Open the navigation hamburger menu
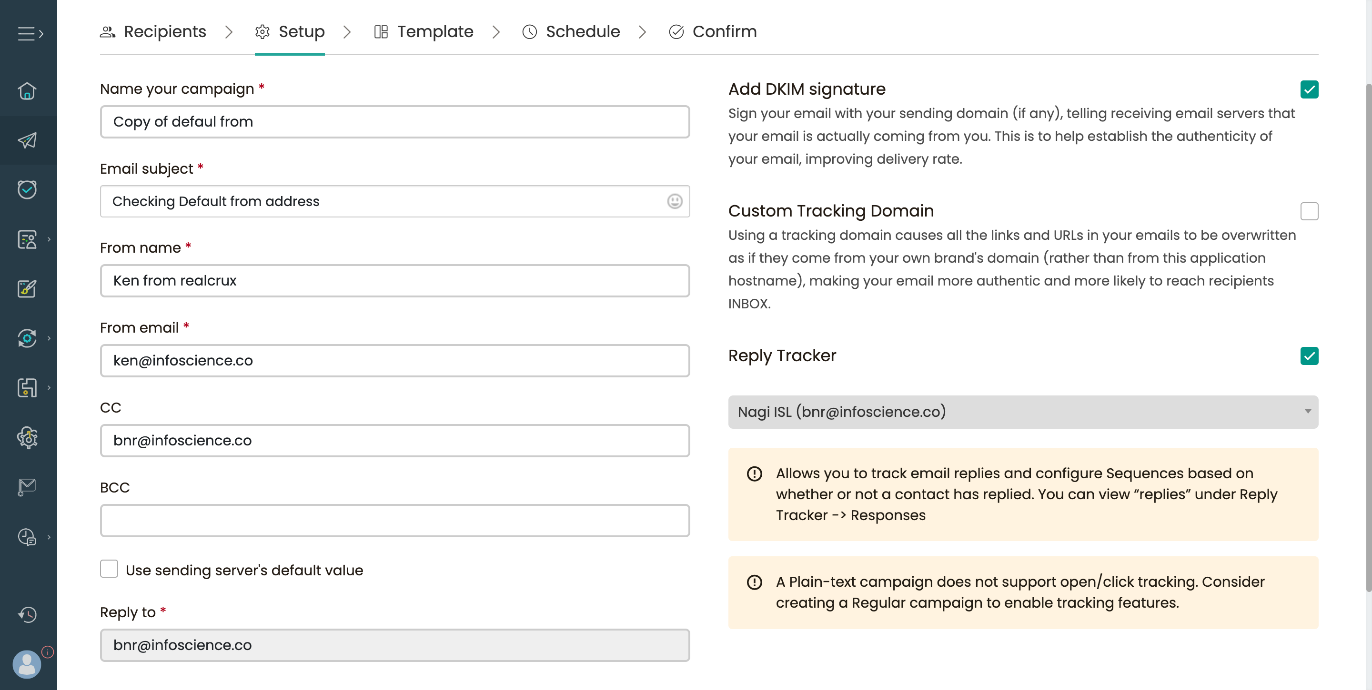Image resolution: width=1372 pixels, height=690 pixels. [28, 34]
